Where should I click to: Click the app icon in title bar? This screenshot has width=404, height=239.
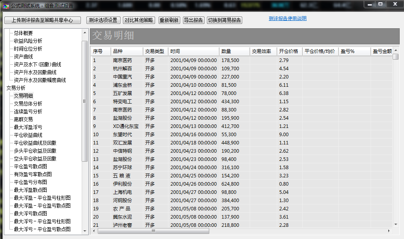coord(5,5)
